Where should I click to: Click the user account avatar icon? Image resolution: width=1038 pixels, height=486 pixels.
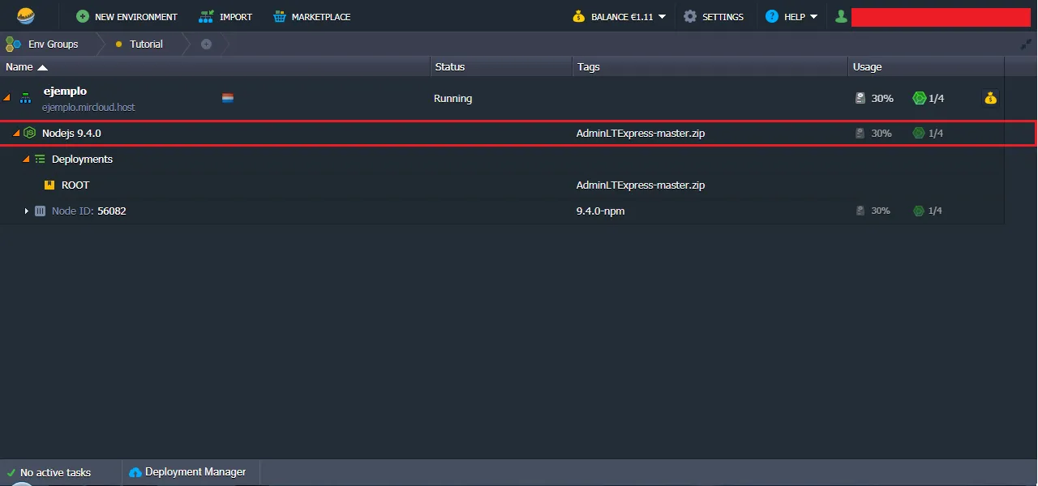(841, 16)
